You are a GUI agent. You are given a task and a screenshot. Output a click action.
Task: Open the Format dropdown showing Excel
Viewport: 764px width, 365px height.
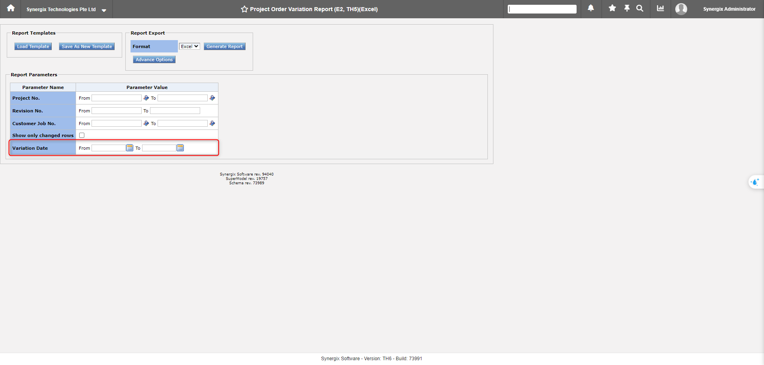tap(189, 46)
